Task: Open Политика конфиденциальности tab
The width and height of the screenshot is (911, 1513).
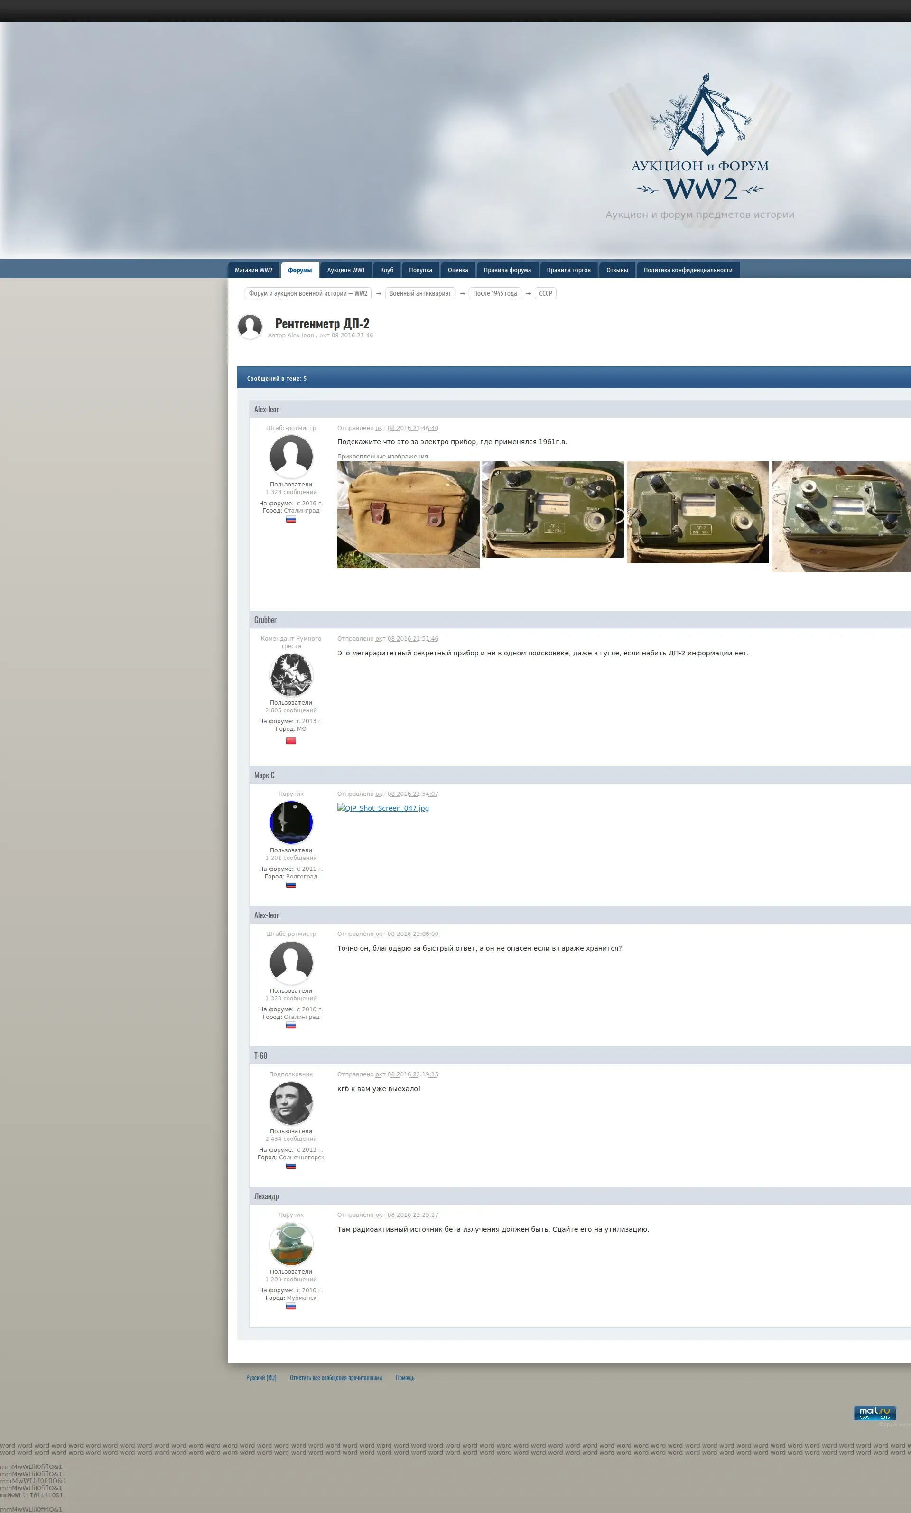Action: click(688, 270)
